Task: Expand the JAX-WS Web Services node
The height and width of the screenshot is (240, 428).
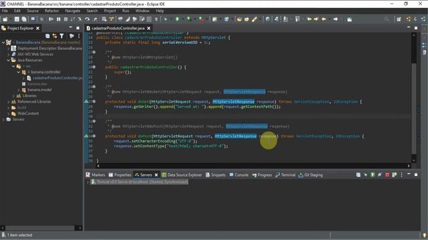Action: (x=8, y=55)
